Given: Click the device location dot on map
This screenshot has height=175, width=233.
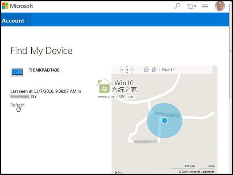Looking at the screenshot, I should pos(165,121).
